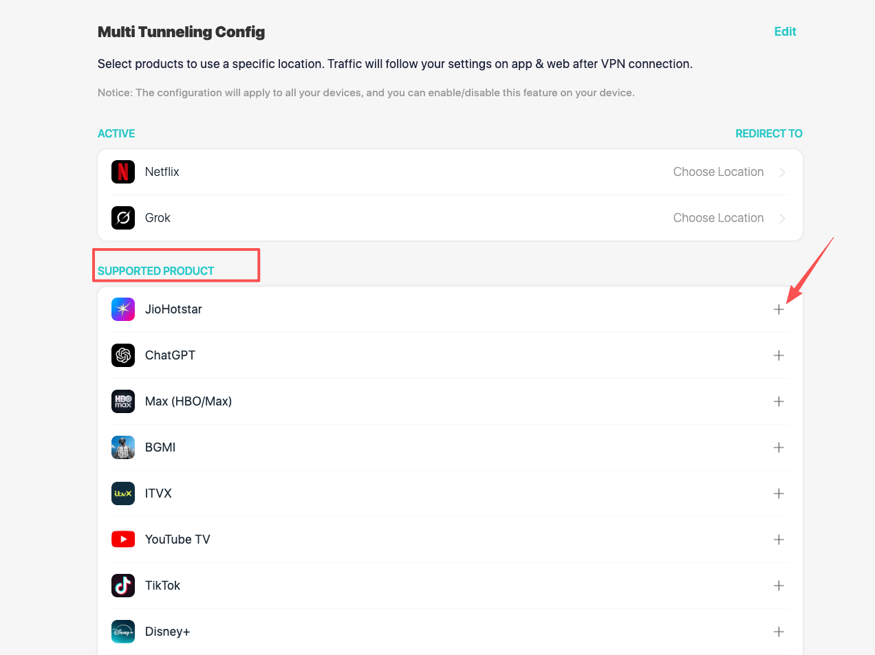Click the Netflix app icon

point(123,172)
